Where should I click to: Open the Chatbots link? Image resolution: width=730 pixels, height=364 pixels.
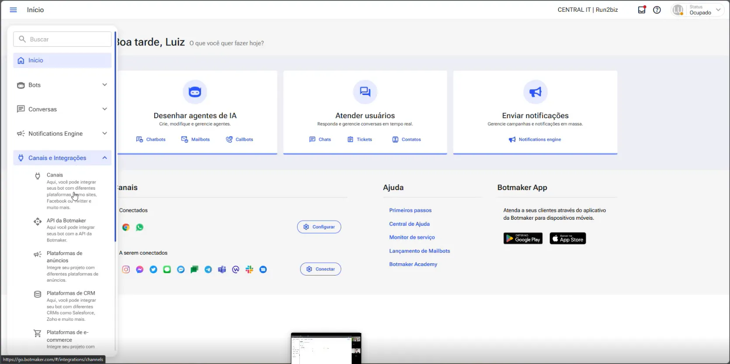pos(151,139)
